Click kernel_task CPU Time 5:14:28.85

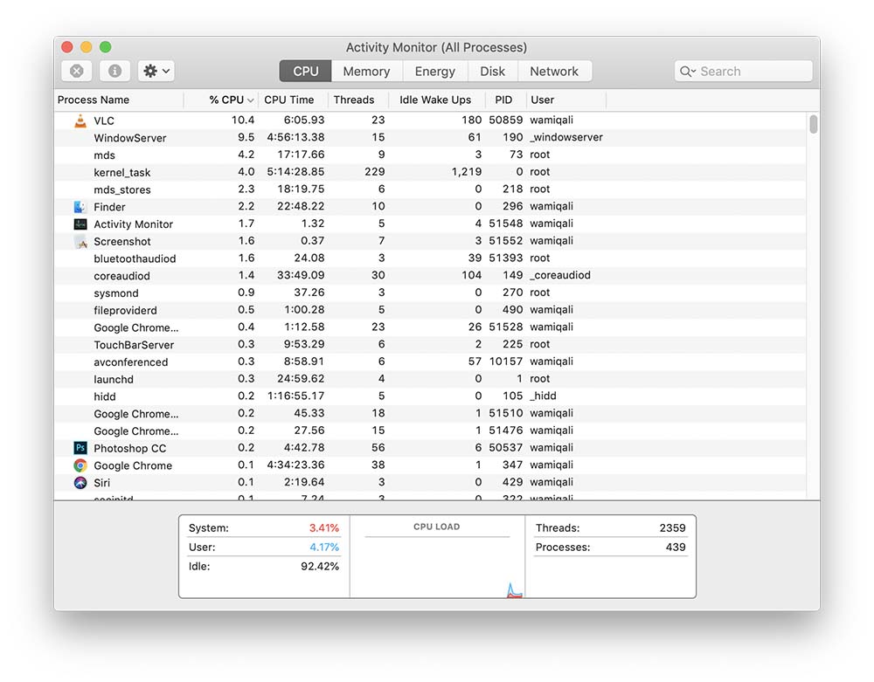coord(295,172)
